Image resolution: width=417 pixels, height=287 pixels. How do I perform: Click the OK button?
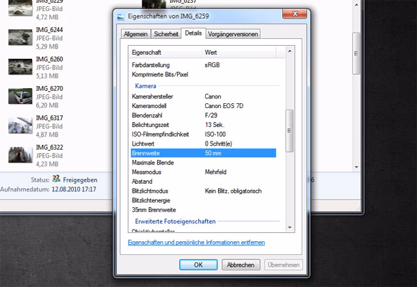tap(198, 265)
